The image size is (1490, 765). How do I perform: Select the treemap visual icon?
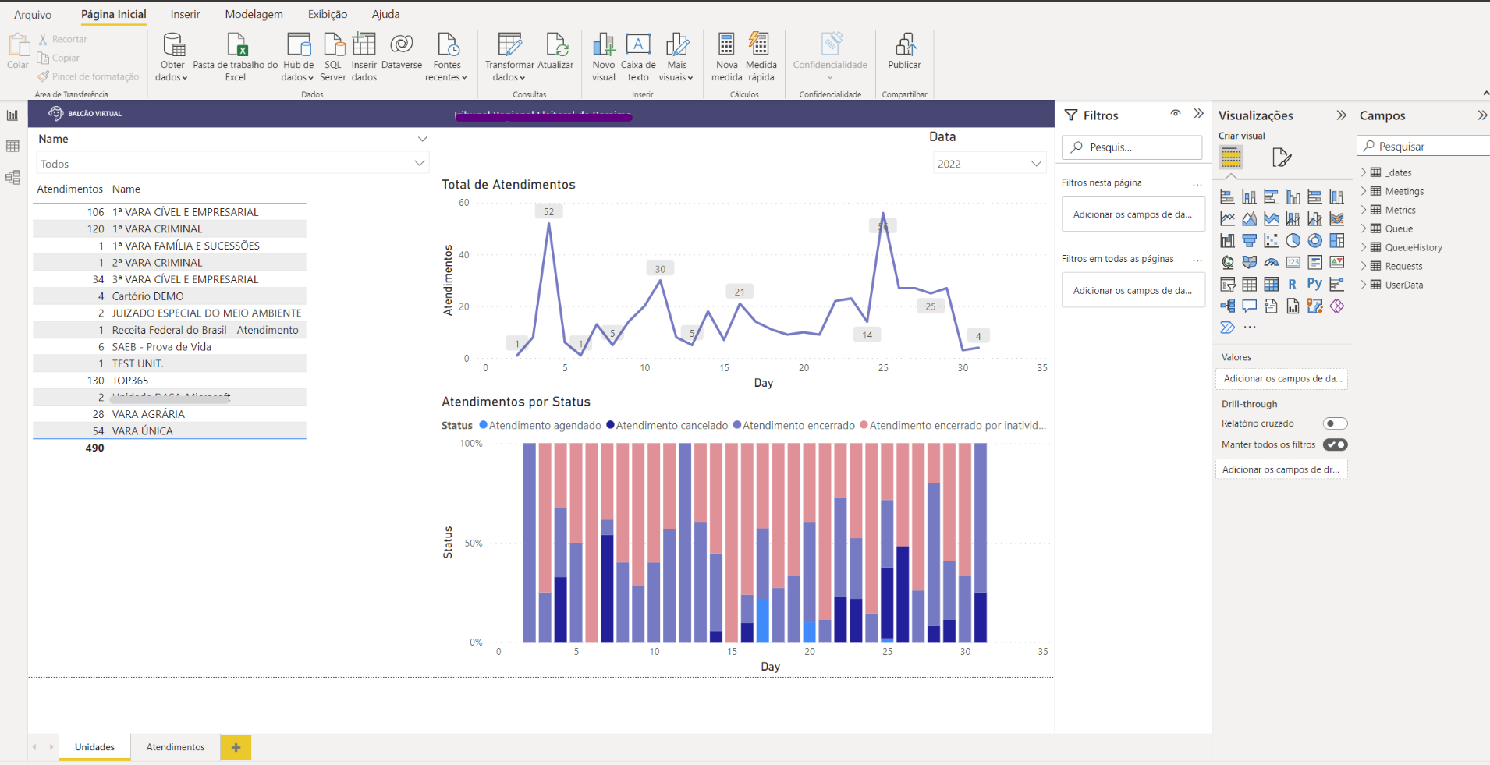[1337, 240]
